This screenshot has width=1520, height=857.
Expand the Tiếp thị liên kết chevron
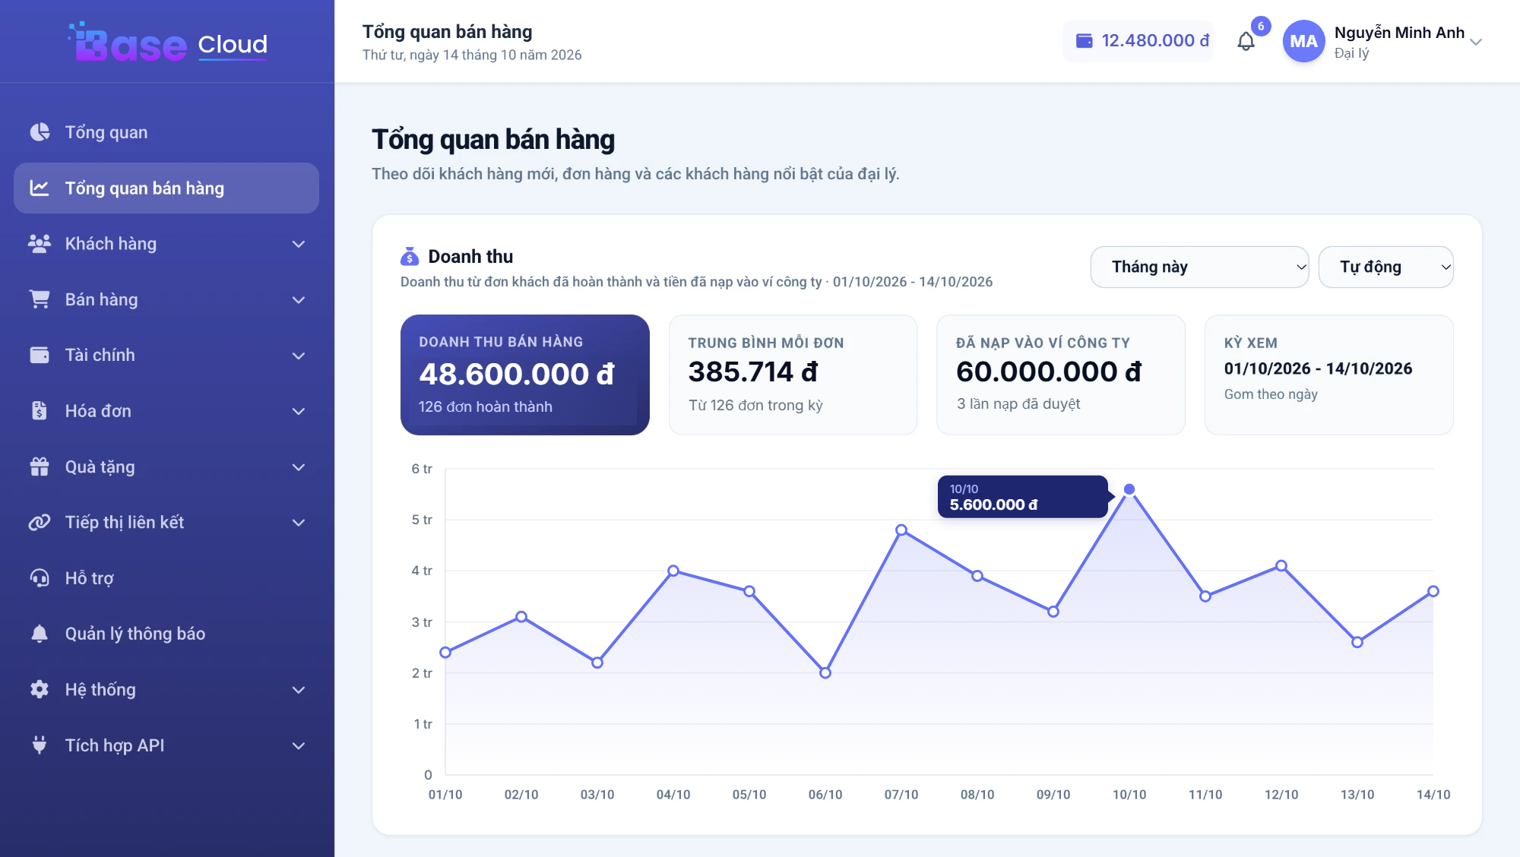click(299, 523)
